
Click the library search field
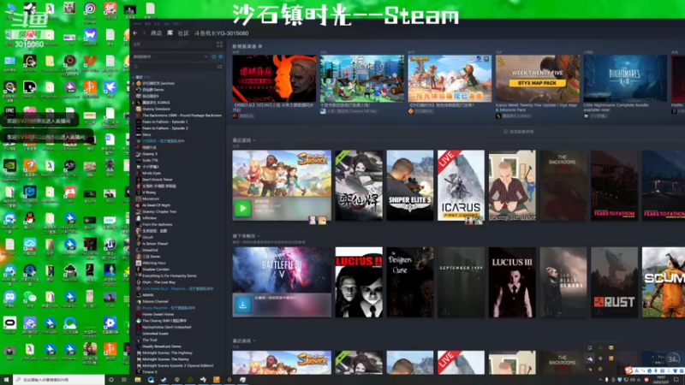(x=174, y=67)
